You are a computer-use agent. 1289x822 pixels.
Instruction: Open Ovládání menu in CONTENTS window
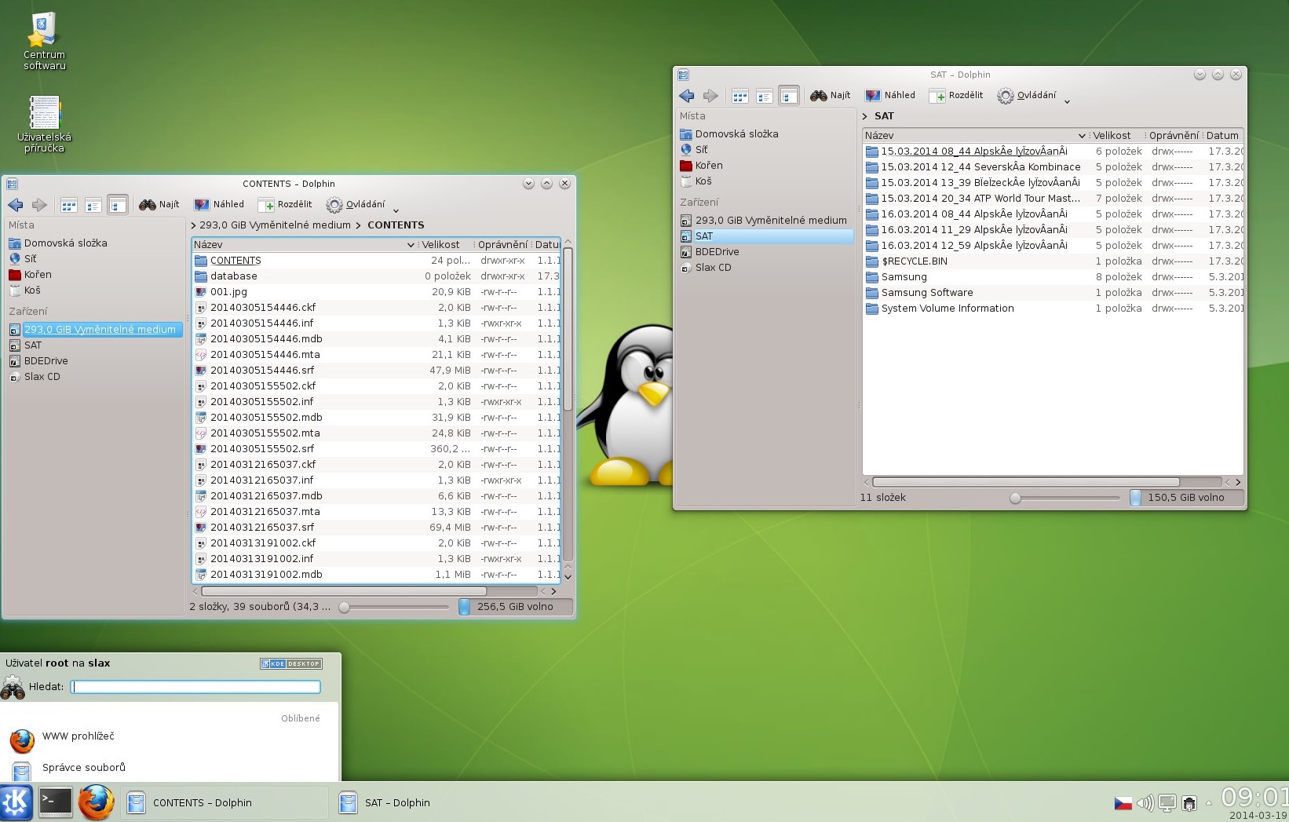(356, 205)
